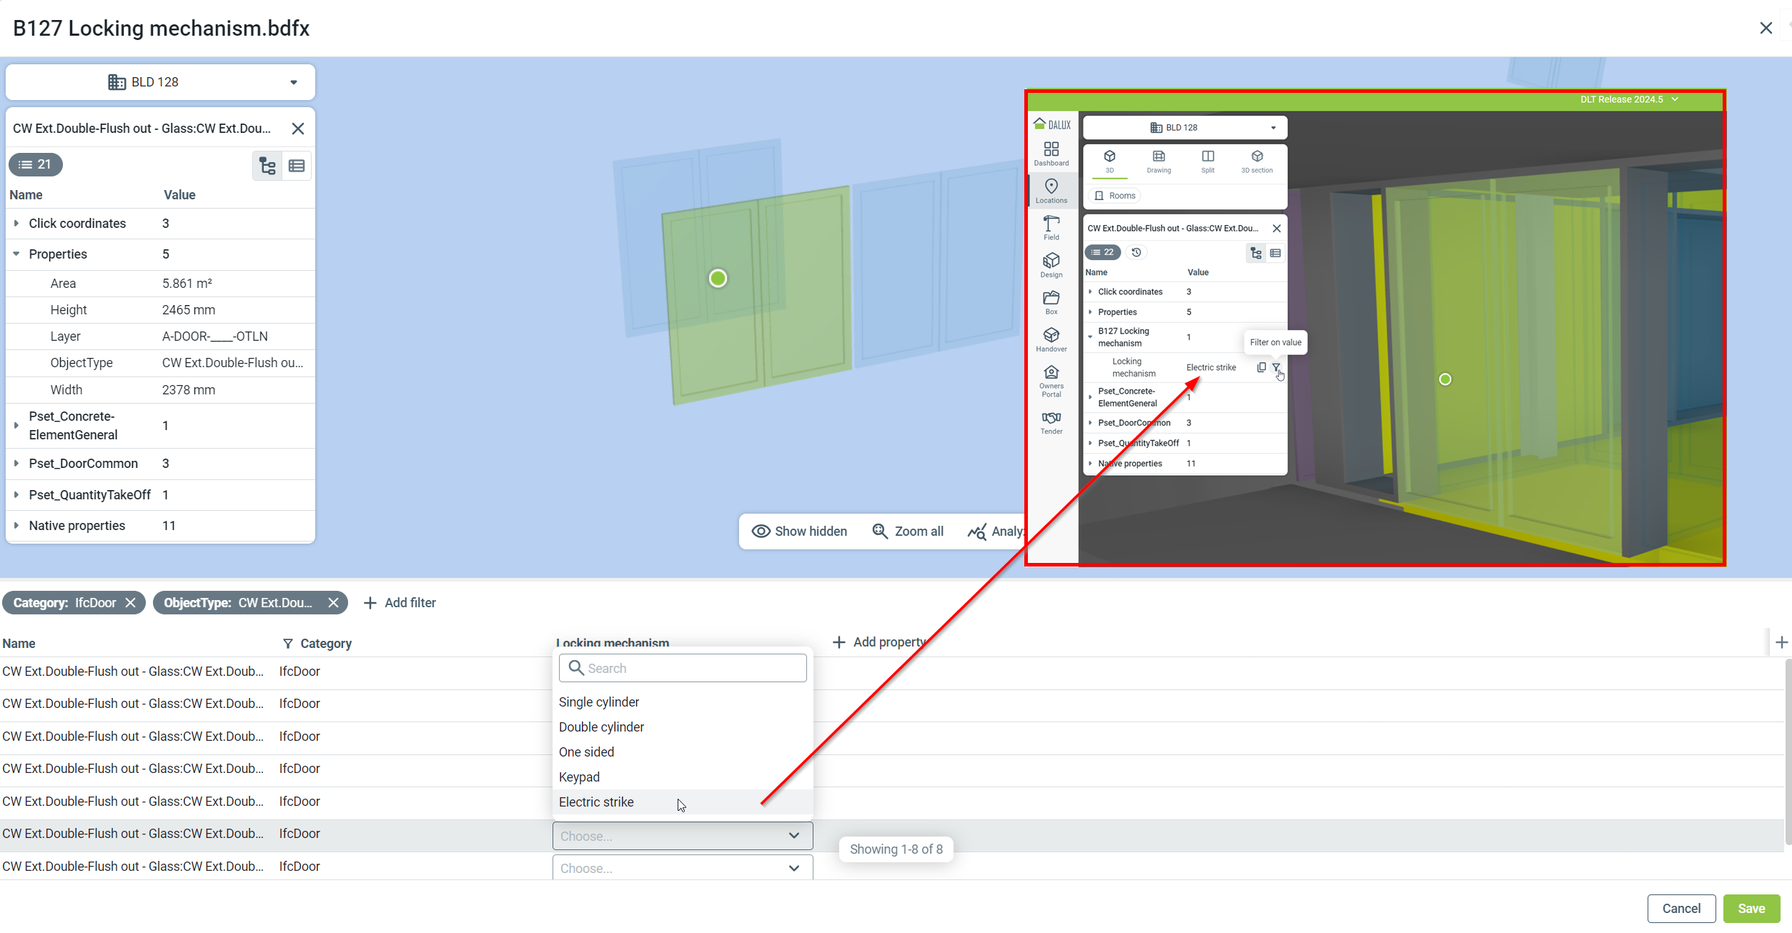Toggle Show hidden objects eye button
Screen dimensions: 1792x933
(799, 531)
